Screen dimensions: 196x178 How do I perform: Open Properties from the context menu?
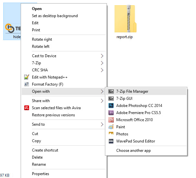64,174
